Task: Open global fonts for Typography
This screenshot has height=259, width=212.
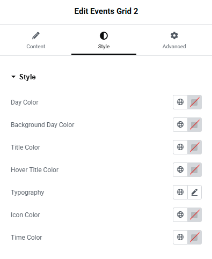Action: click(180, 192)
